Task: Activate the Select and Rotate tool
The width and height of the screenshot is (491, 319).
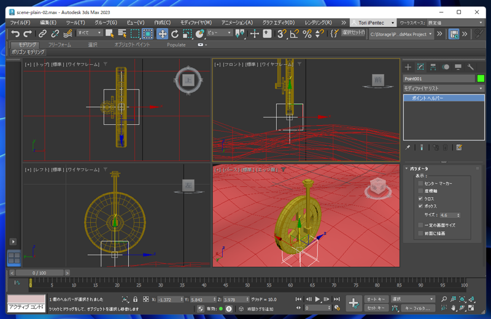Action: [175, 34]
